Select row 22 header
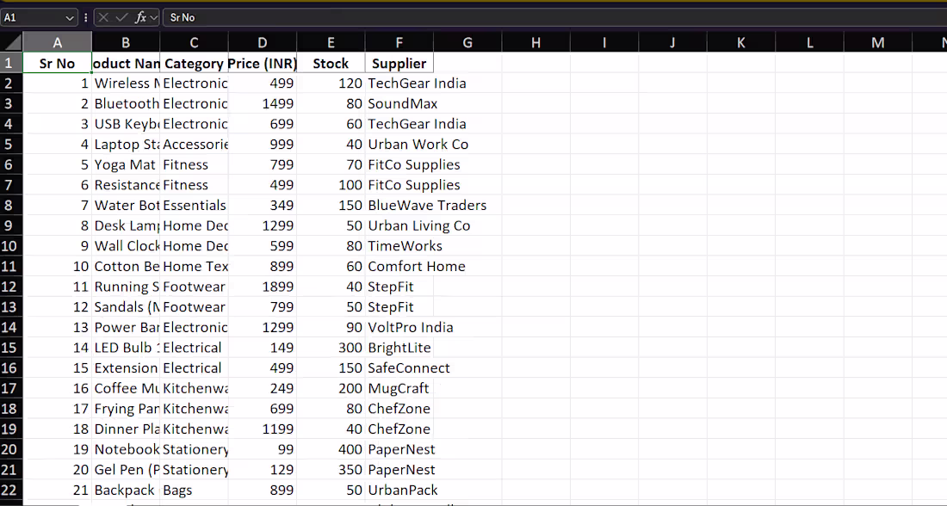947x506 pixels. click(x=11, y=491)
